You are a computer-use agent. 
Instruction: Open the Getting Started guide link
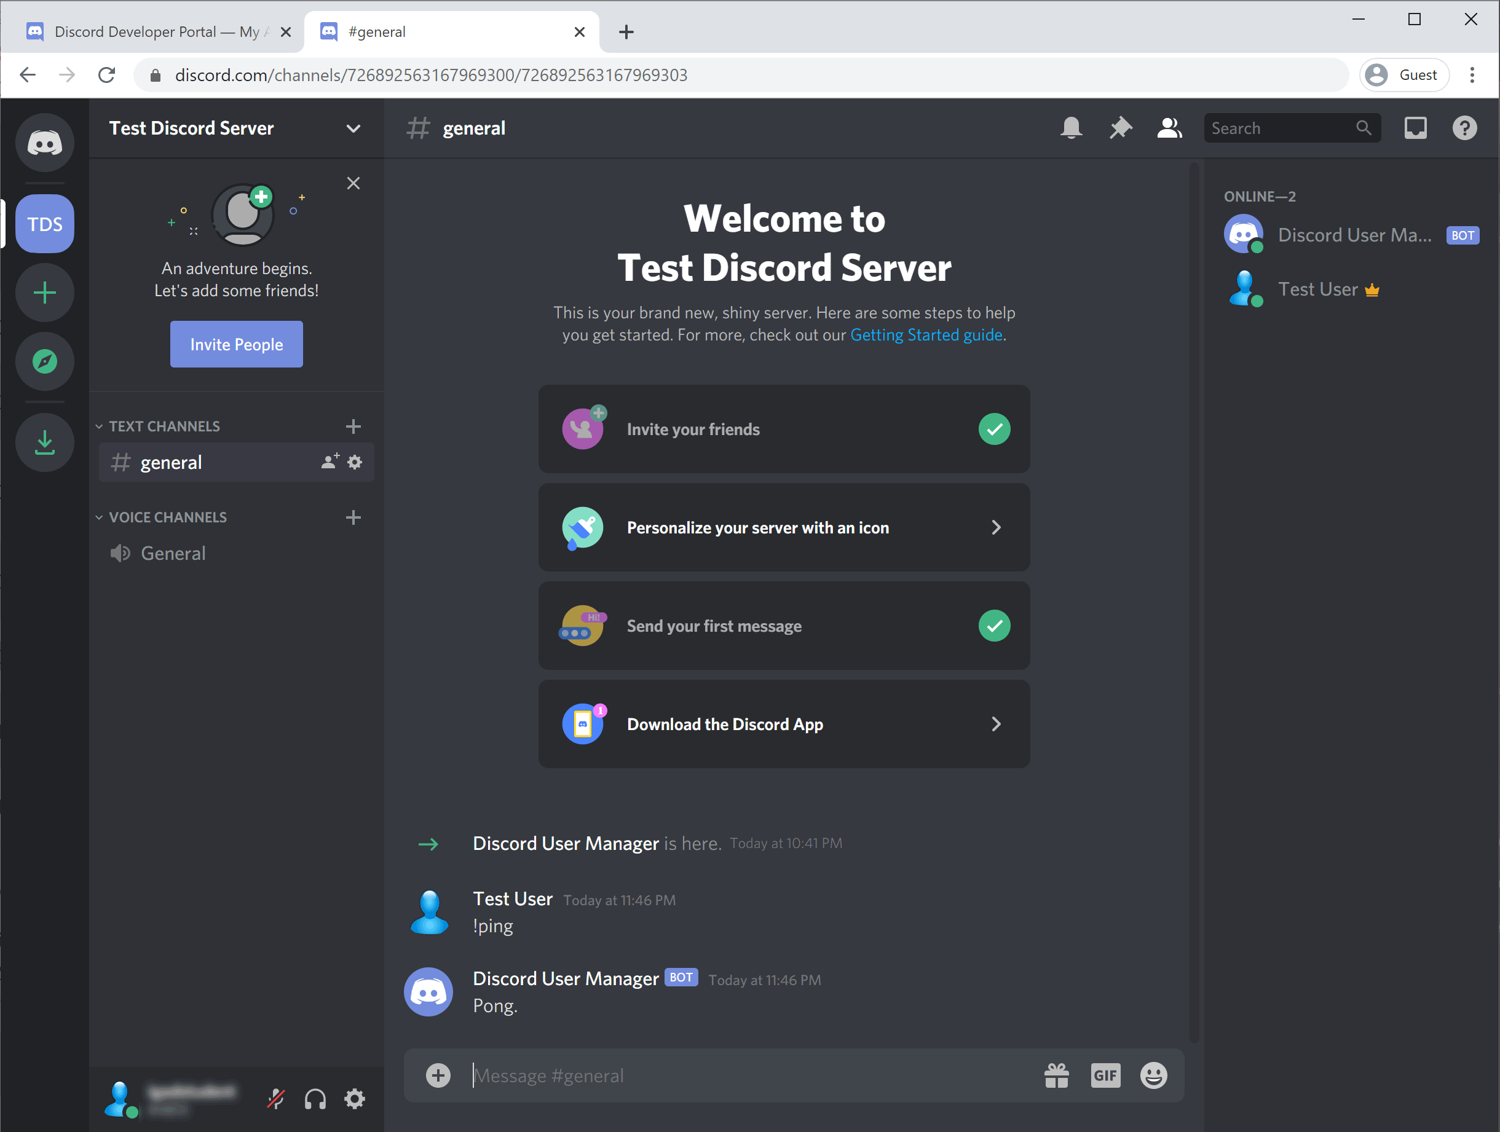926,335
